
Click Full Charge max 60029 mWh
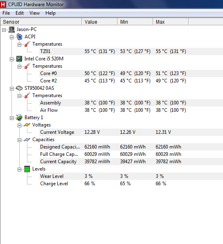[168, 154]
